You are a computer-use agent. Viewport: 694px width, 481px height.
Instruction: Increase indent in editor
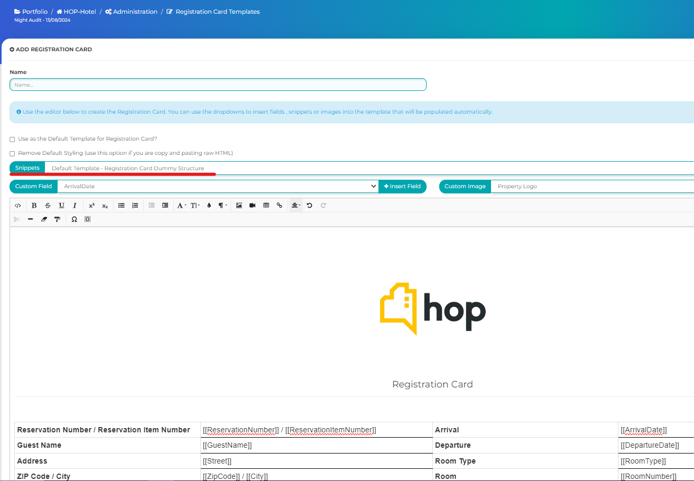pos(165,205)
